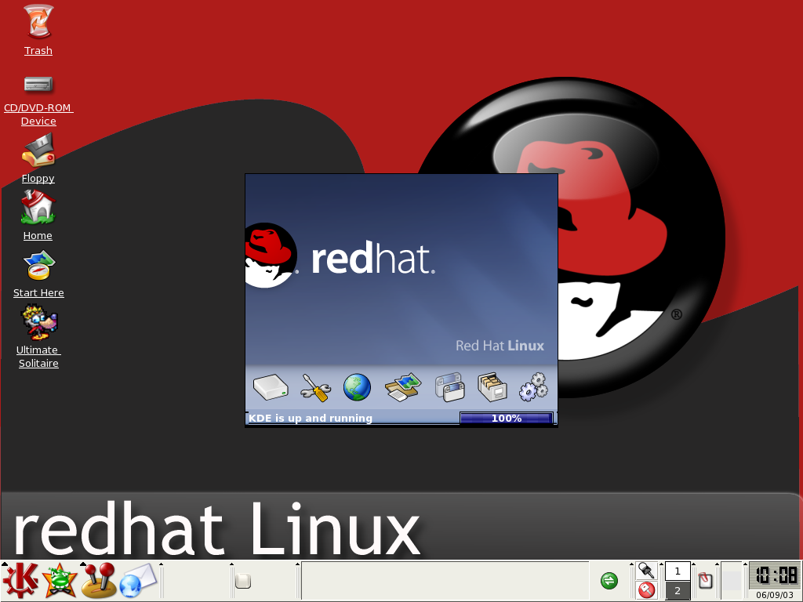The width and height of the screenshot is (803, 602).
Task: Click the 'KDE is up and running' status text
Action: pos(311,419)
